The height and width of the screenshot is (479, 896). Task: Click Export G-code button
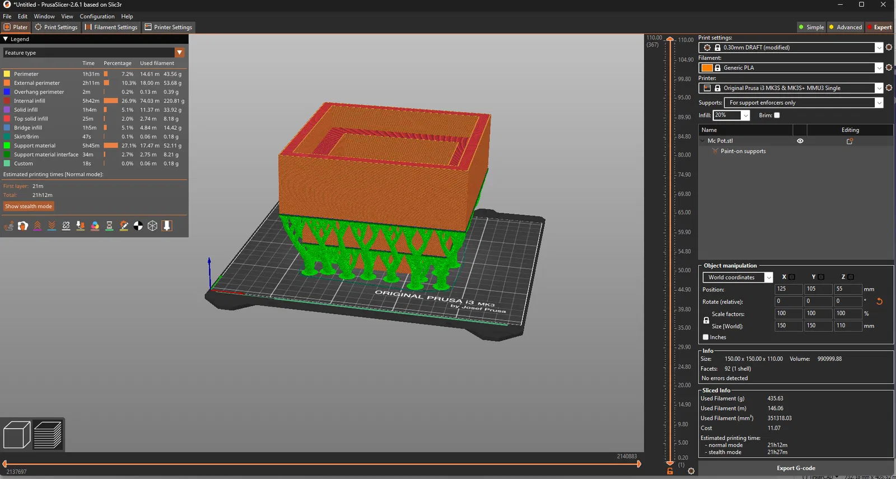pyautogui.click(x=796, y=468)
